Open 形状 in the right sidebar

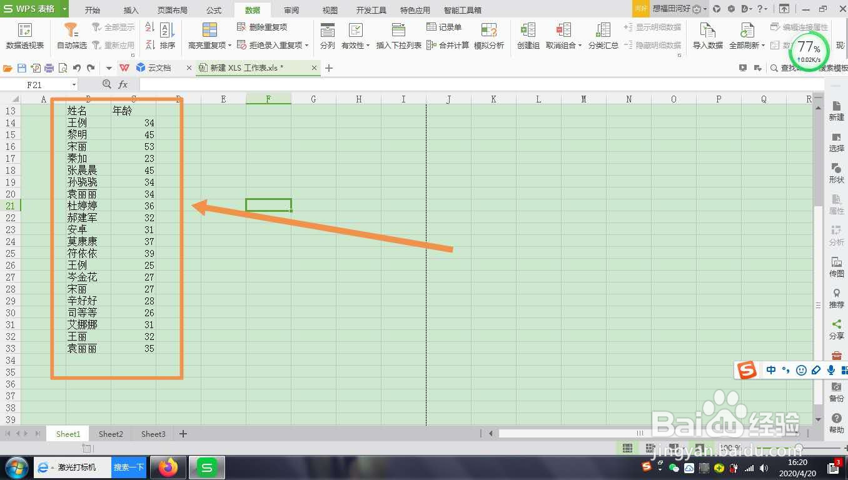pos(836,174)
